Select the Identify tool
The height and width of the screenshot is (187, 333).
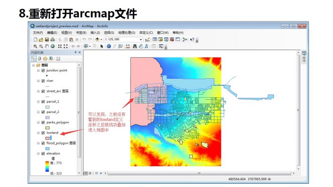pos(109,46)
